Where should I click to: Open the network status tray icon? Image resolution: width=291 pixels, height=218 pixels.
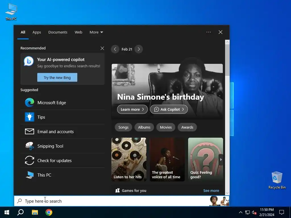pos(248,212)
